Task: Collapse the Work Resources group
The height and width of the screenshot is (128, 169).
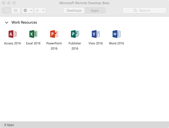Action: 6,23
